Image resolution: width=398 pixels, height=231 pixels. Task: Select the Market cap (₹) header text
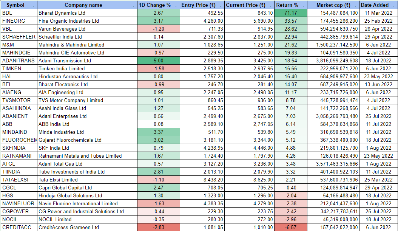[x=333, y=5]
